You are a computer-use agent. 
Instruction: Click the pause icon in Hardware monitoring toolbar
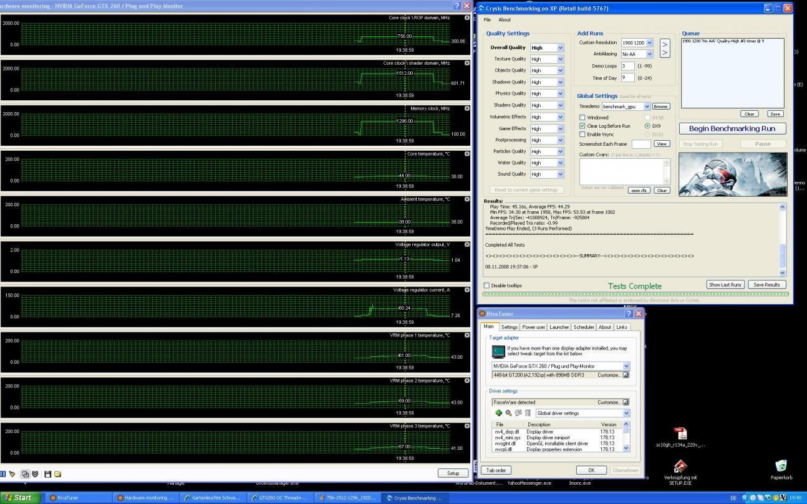3,474
